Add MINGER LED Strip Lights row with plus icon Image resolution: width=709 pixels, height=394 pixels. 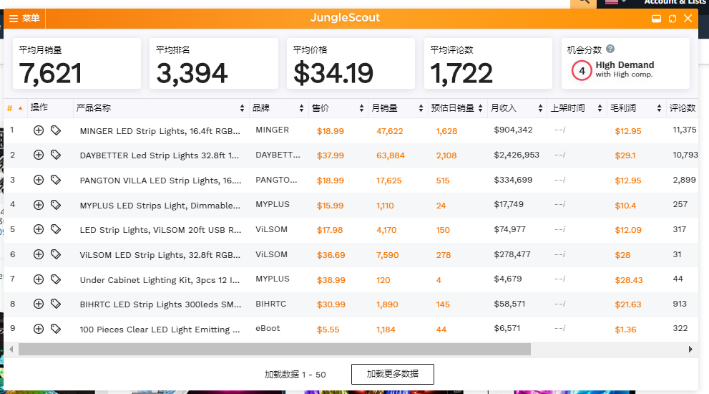point(39,130)
